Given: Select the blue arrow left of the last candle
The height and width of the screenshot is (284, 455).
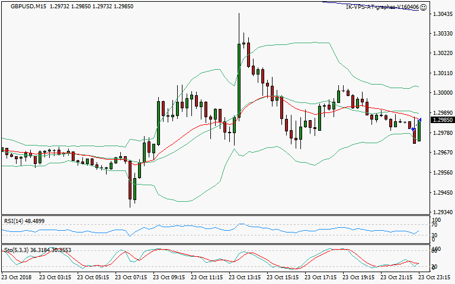Looking at the screenshot, I should pos(413,128).
